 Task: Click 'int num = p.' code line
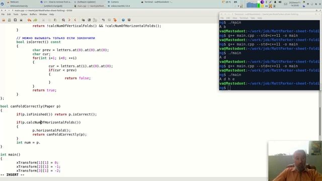pyautogui.click(x=28, y=142)
